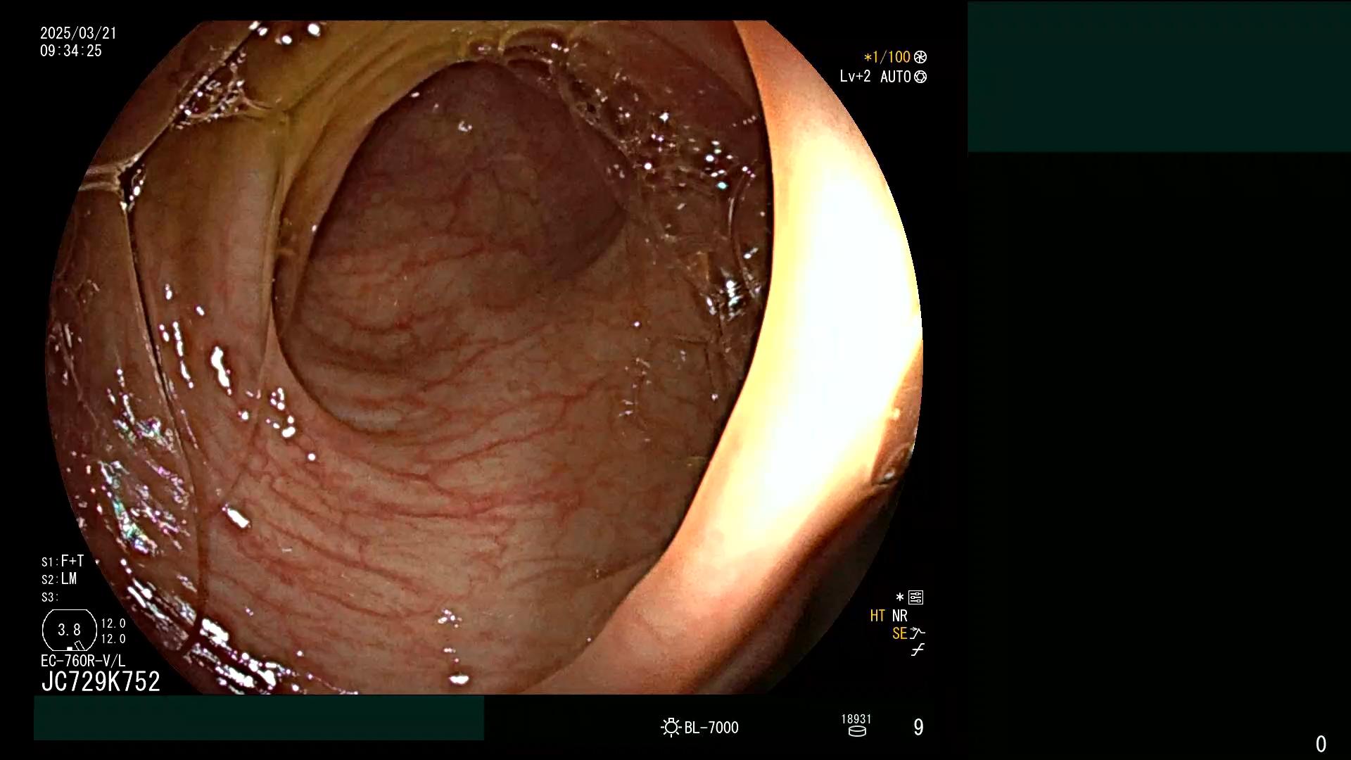Click the empty S3: switch label
The image size is (1351, 760).
tap(49, 597)
